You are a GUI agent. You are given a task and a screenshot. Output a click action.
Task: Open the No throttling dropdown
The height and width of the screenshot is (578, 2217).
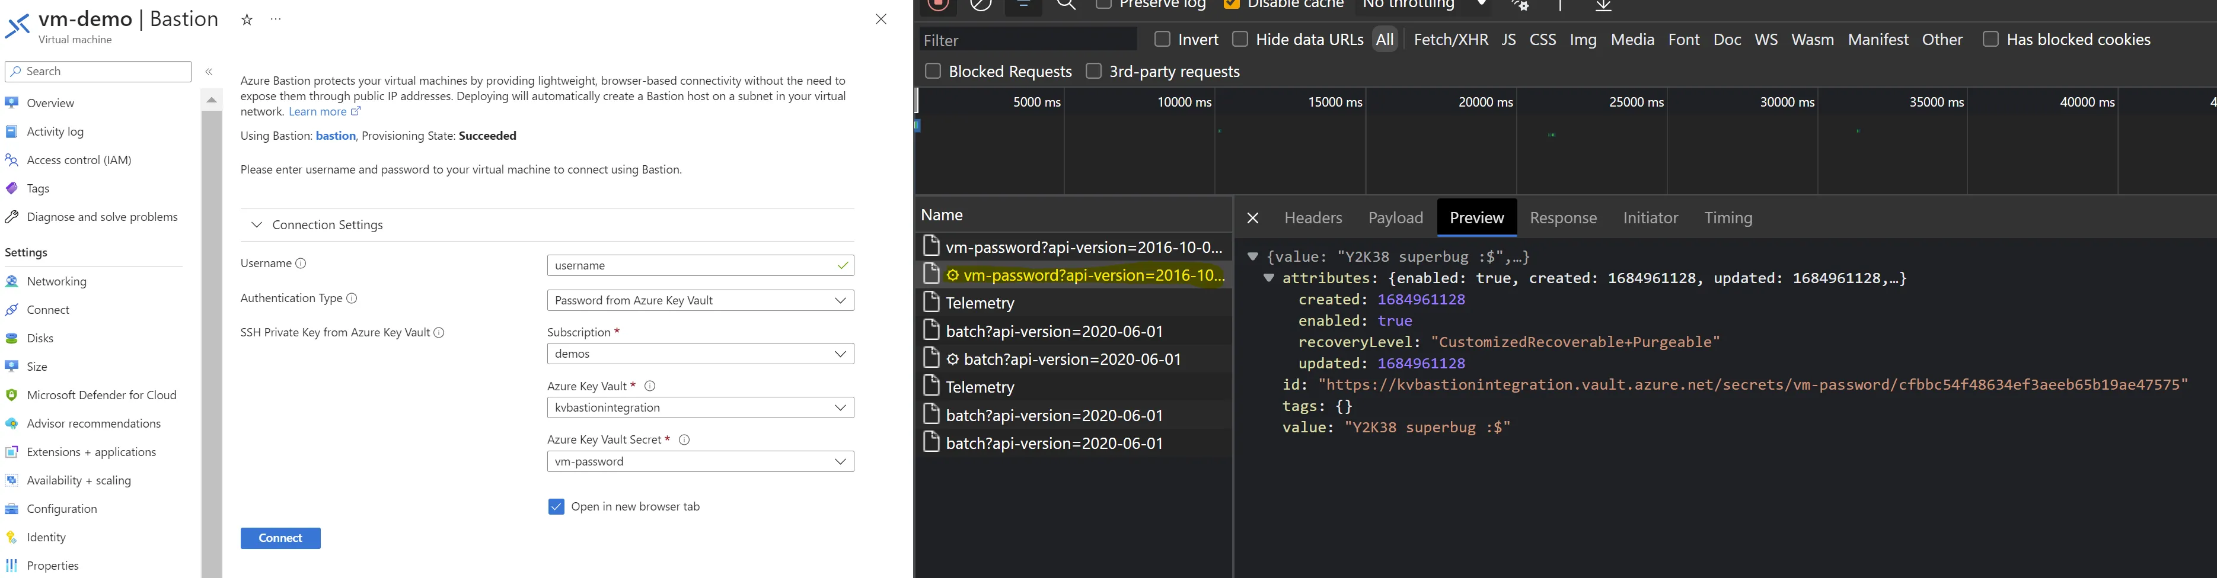coord(1424,5)
